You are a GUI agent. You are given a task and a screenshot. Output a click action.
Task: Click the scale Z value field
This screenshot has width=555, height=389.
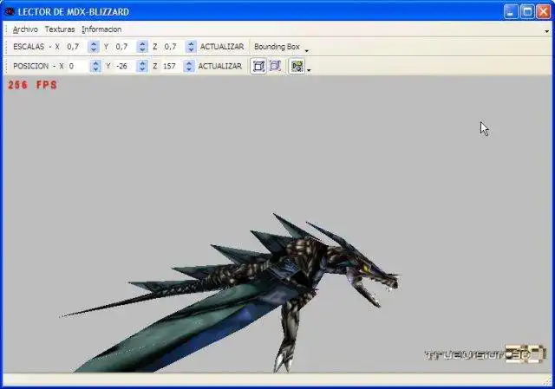[x=173, y=47]
